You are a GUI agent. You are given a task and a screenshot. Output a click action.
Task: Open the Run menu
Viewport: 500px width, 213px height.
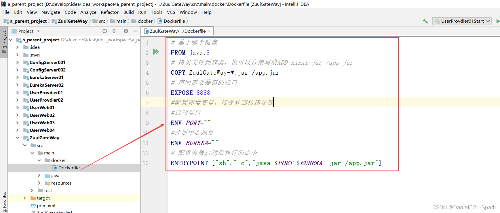coord(142,12)
